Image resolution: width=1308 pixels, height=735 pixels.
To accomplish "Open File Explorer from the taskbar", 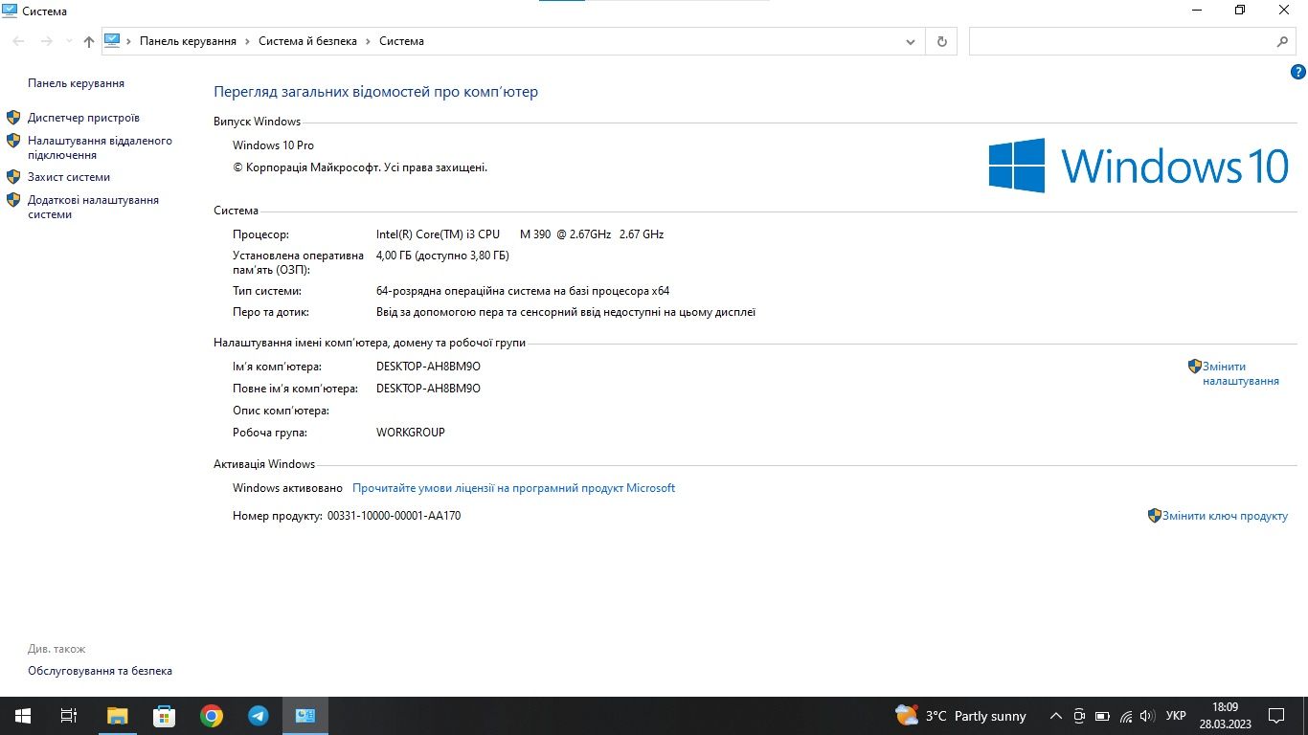I will (117, 716).
